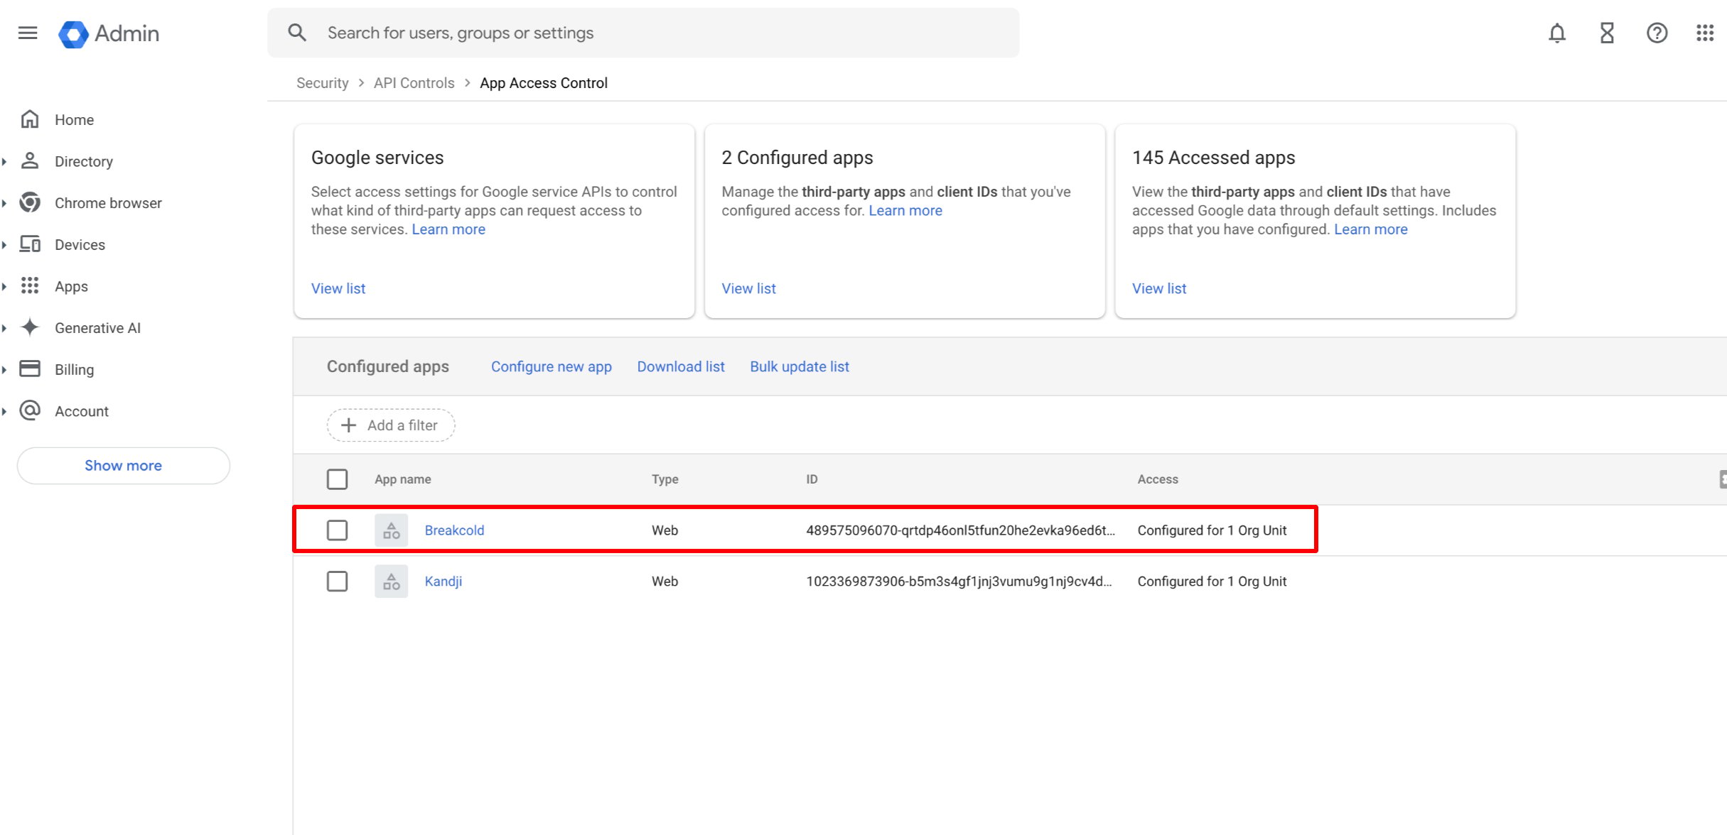1727x835 pixels.
Task: Open the tasks hourglass icon
Action: point(1606,33)
